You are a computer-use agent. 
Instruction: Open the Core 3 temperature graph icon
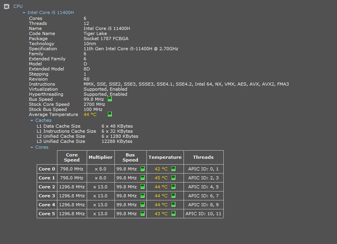click(x=173, y=196)
